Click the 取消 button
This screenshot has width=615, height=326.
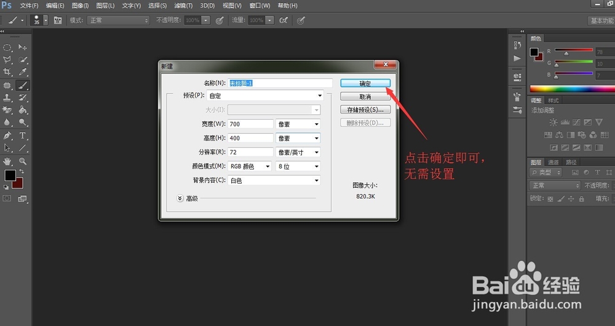pos(365,96)
